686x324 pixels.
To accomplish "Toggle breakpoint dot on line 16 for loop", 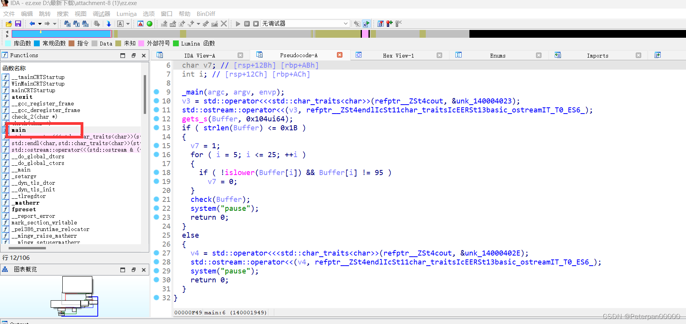I will click(156, 154).
